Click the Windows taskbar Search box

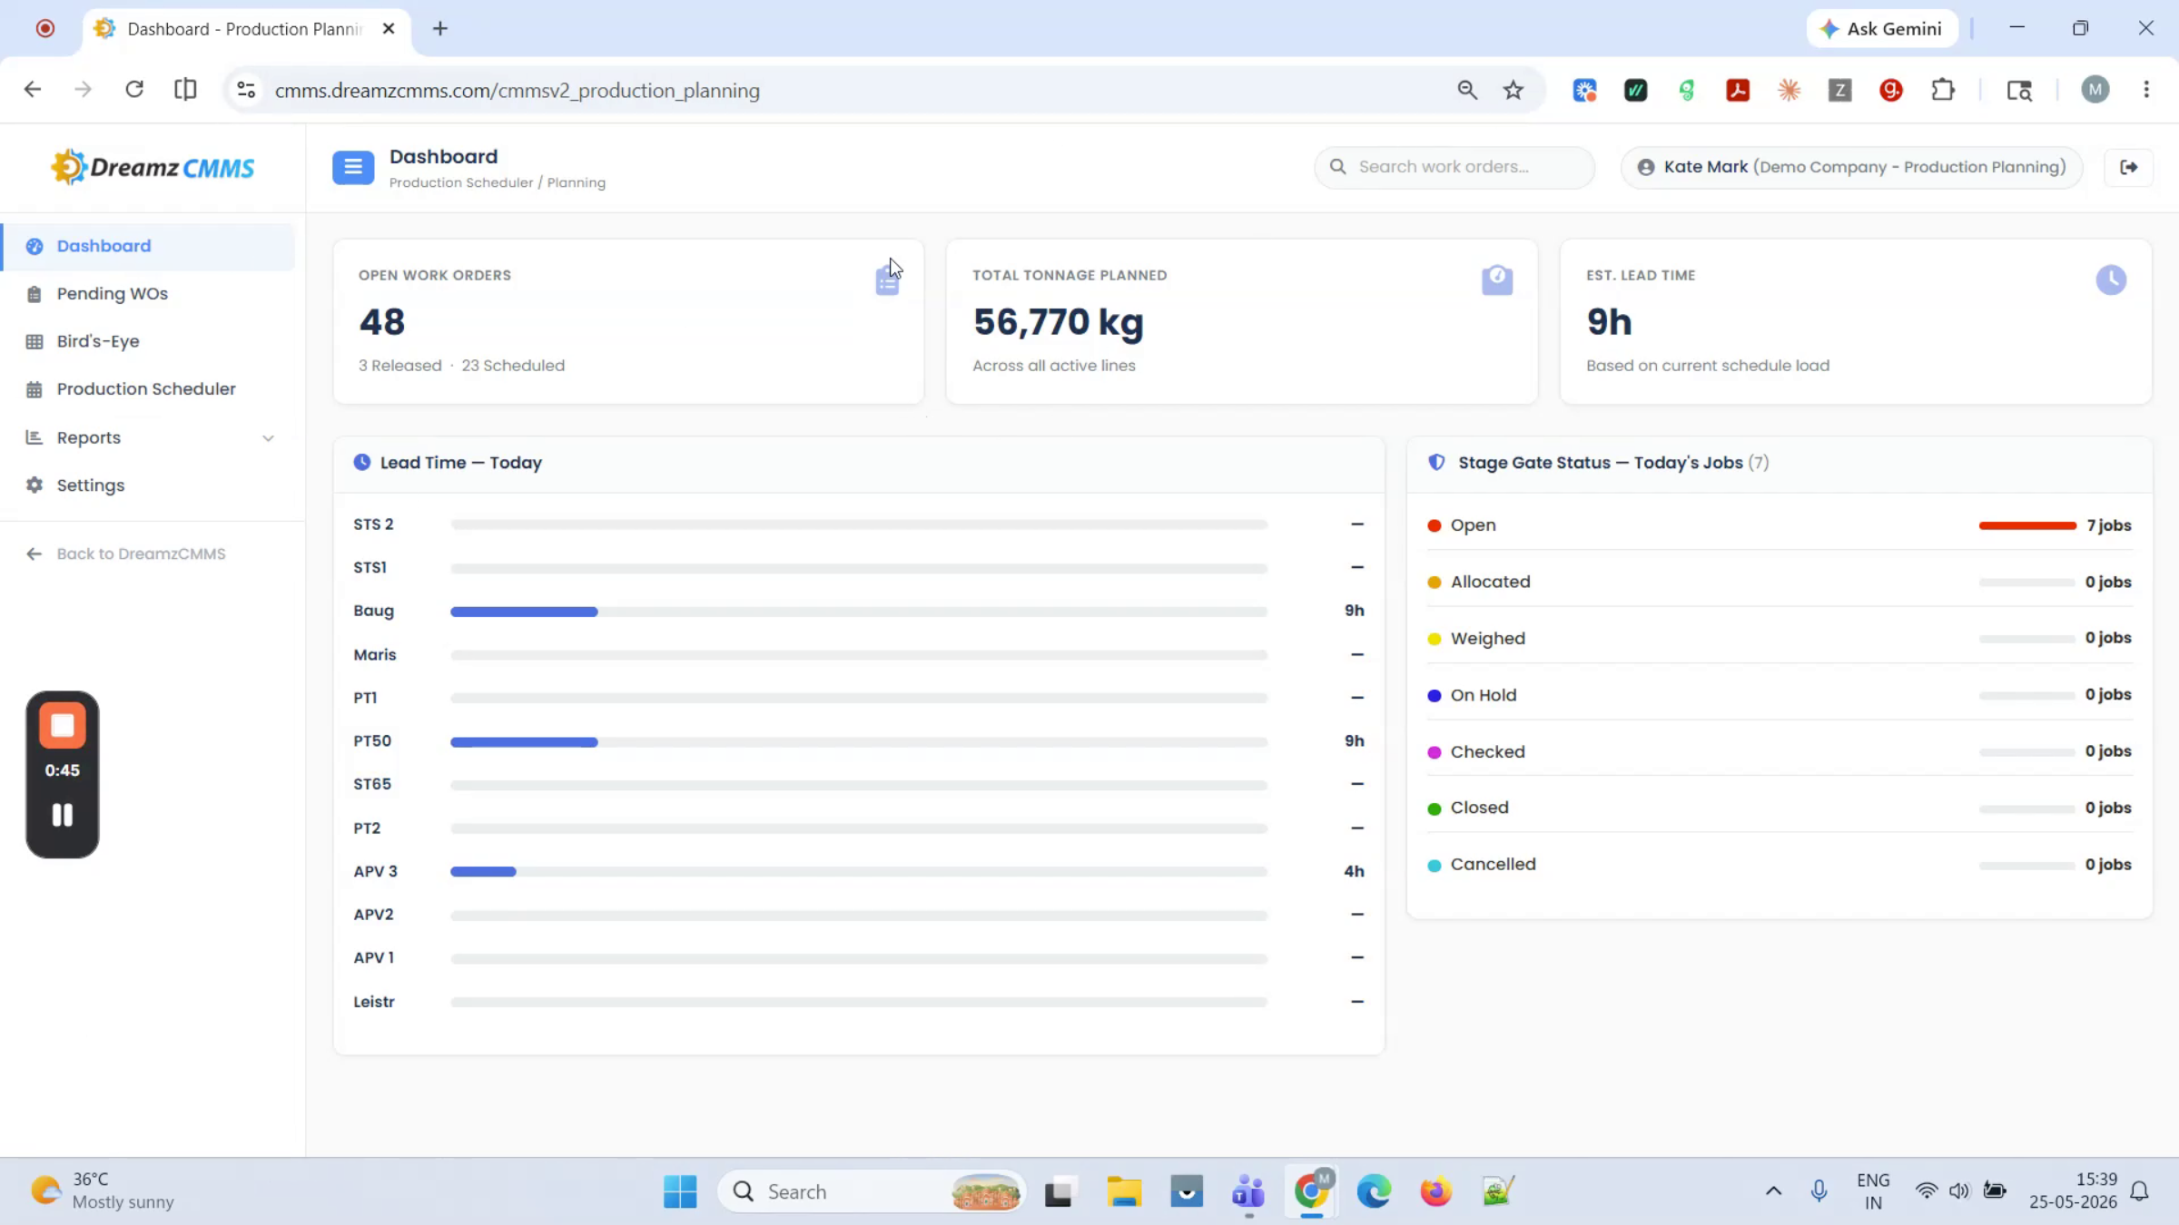coord(872,1191)
